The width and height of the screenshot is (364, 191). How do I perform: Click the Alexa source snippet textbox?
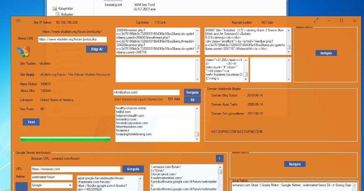(227, 69)
